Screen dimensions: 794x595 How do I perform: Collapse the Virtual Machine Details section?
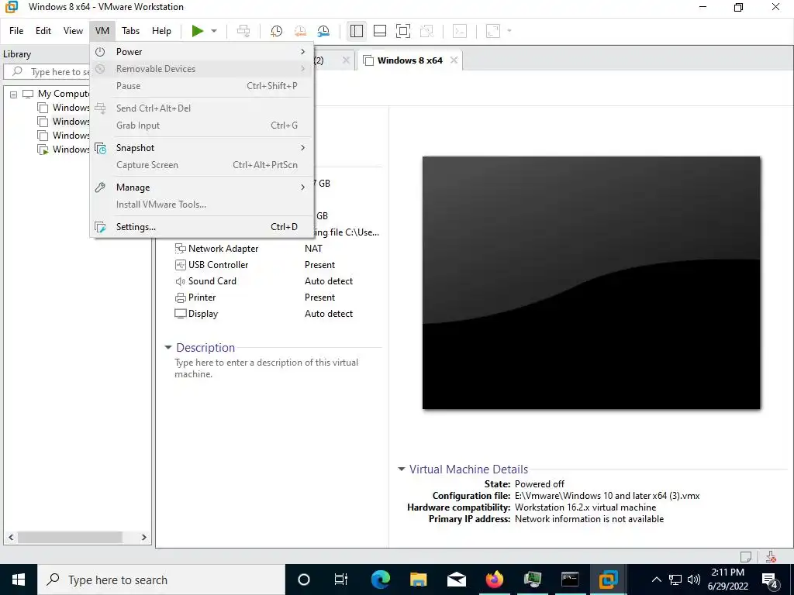[402, 469]
